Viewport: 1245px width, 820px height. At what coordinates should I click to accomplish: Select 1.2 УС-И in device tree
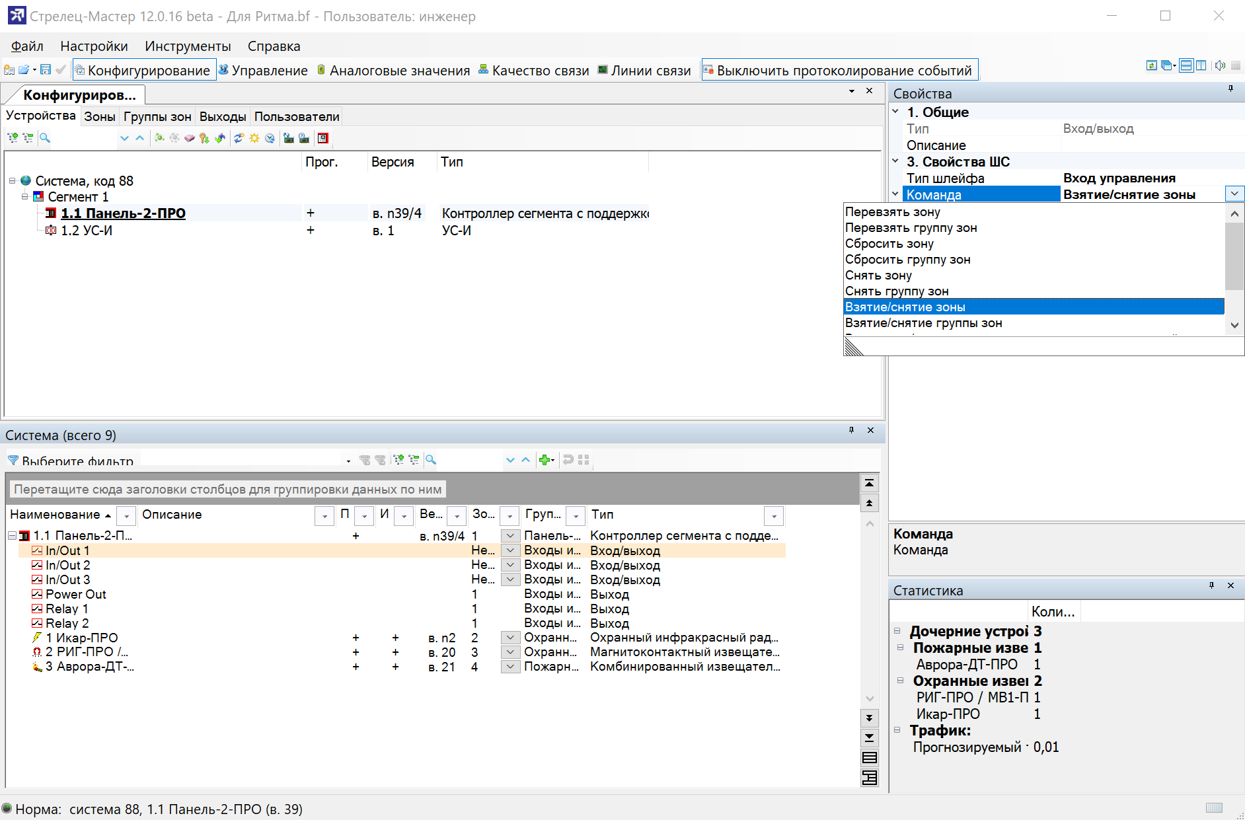pos(87,231)
